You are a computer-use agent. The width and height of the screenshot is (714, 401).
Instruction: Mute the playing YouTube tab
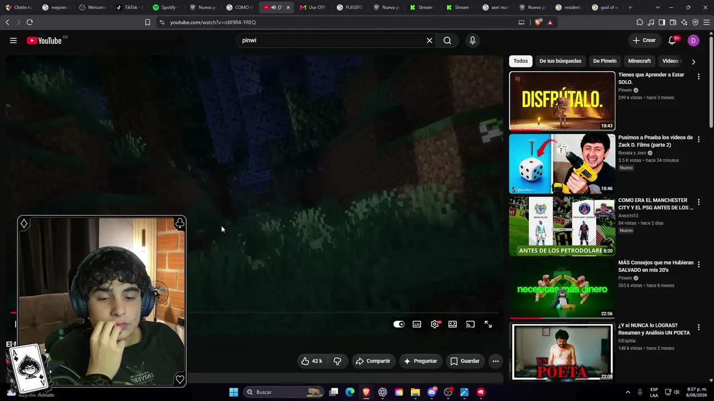(x=273, y=7)
